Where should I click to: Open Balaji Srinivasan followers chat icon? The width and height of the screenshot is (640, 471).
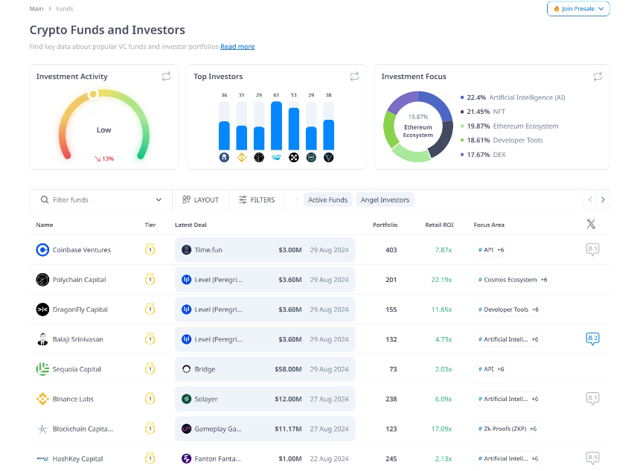click(x=592, y=339)
